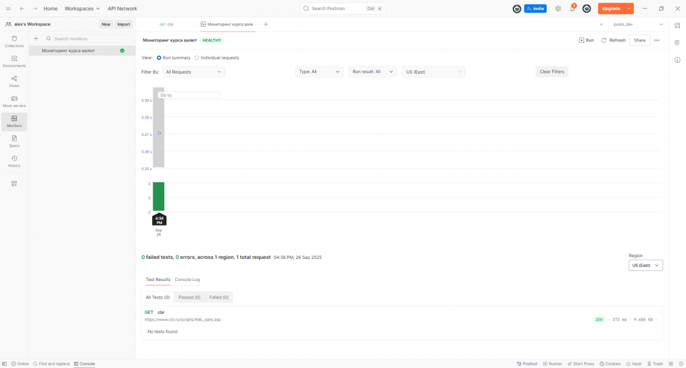The height and width of the screenshot is (368, 686).
Task: Open the notifications bell icon
Action: point(572,8)
